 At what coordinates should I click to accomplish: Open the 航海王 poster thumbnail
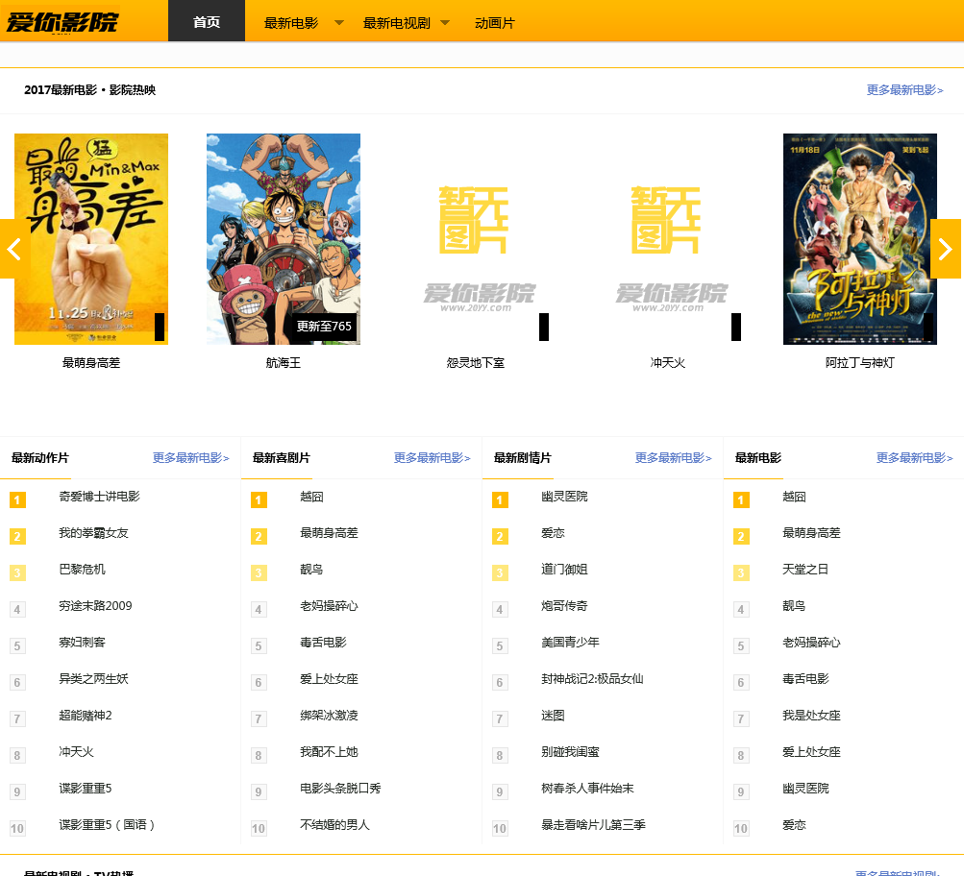pos(284,239)
